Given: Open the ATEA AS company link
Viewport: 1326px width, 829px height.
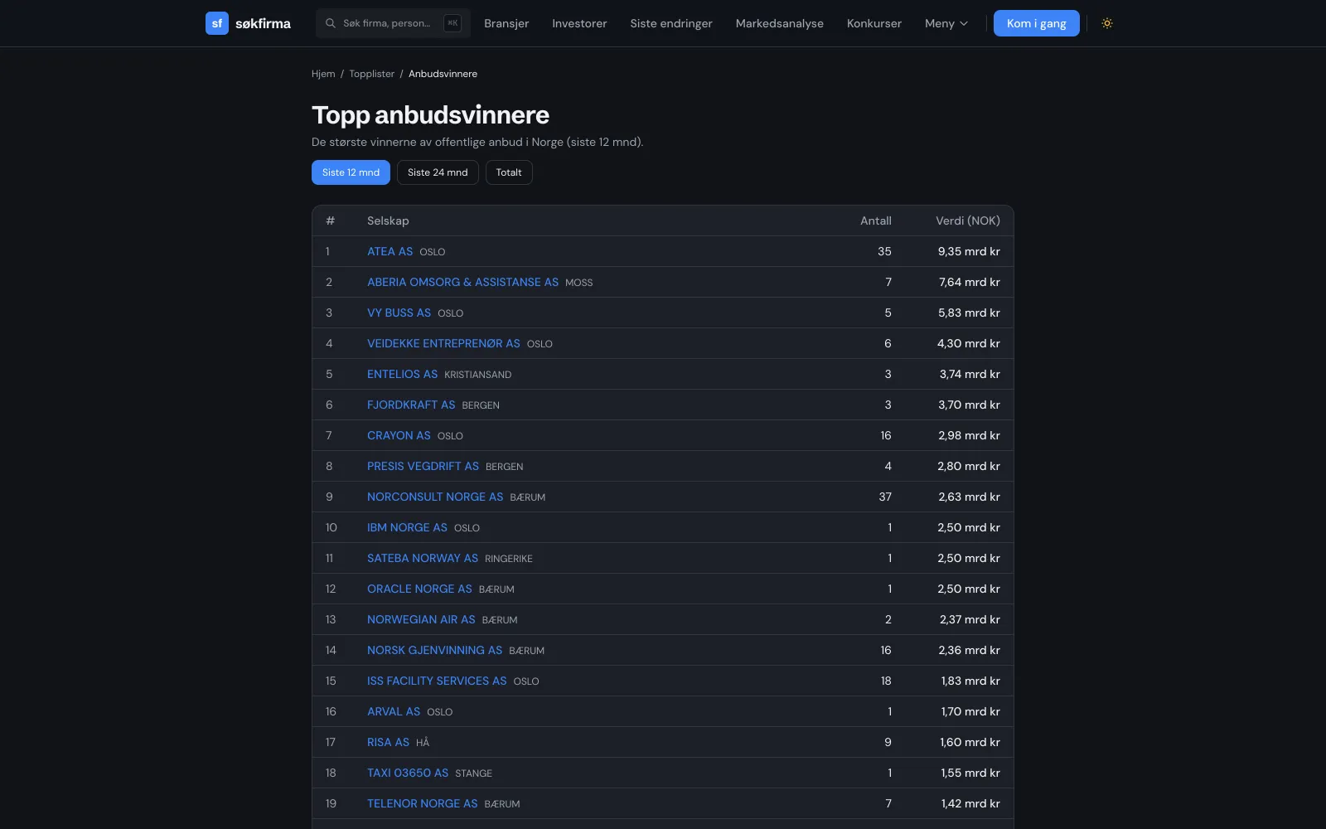Looking at the screenshot, I should [390, 251].
